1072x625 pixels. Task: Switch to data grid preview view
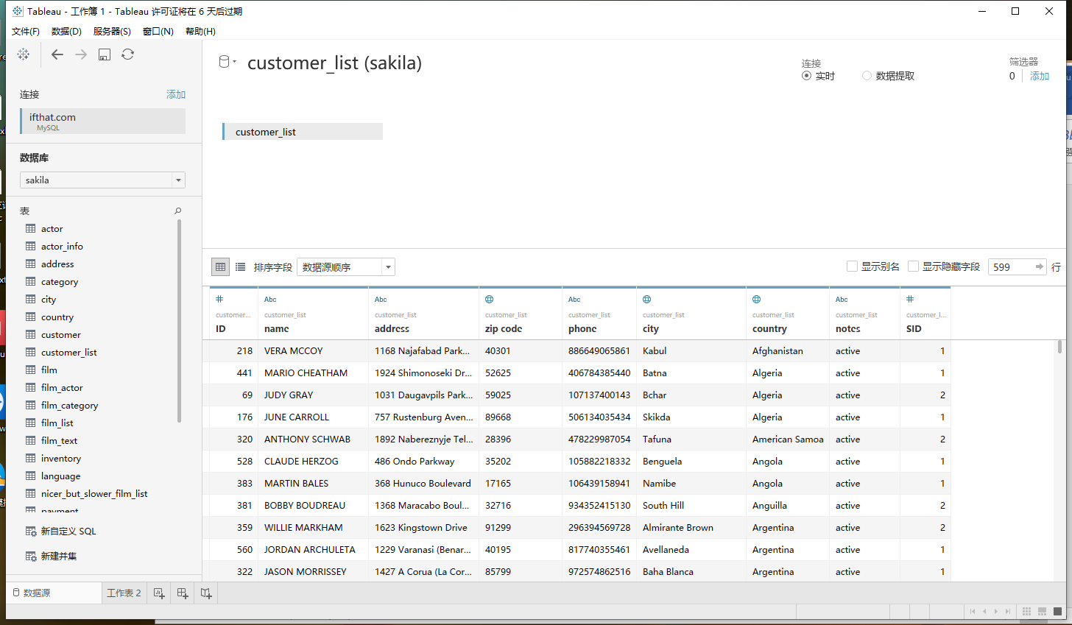(x=220, y=267)
